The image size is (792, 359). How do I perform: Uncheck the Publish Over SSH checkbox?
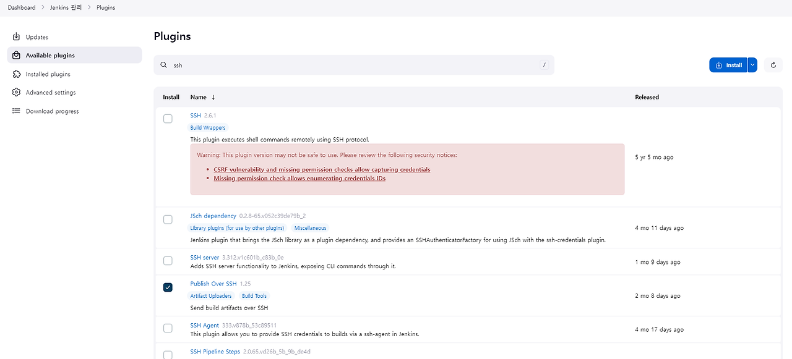point(168,287)
